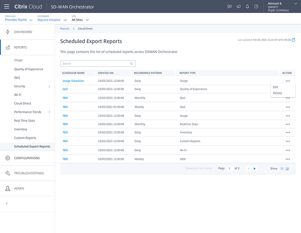Select Inventory in sidebar
The width and height of the screenshot is (301, 233).
coord(21,129)
